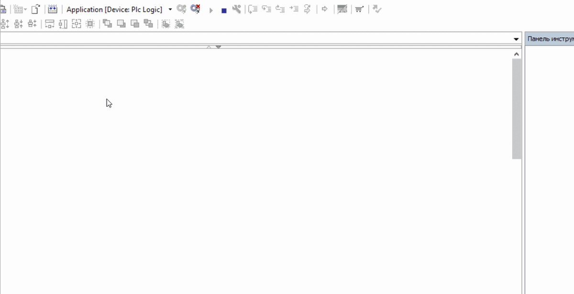Open the Application [Device: Plc Logic] dropdown

tap(170, 10)
